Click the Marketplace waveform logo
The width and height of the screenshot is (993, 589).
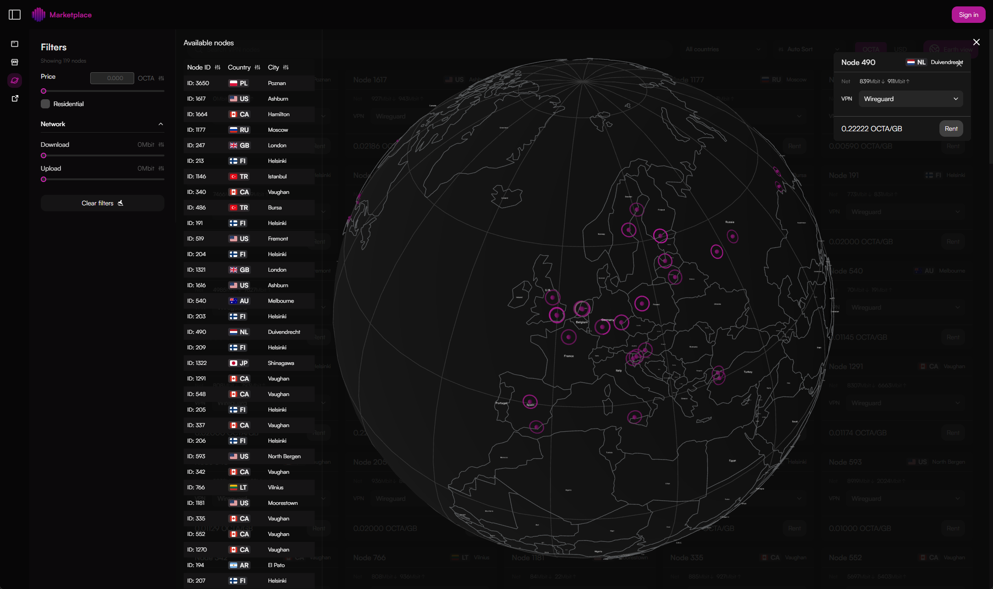click(x=39, y=14)
